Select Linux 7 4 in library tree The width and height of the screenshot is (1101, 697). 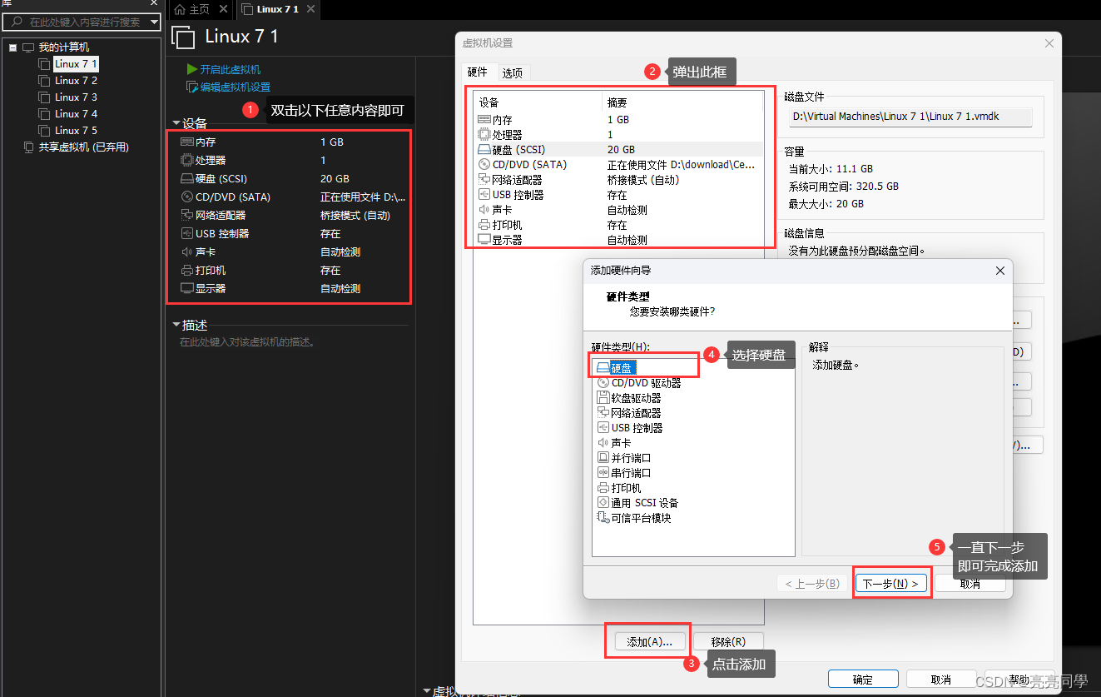coord(76,114)
